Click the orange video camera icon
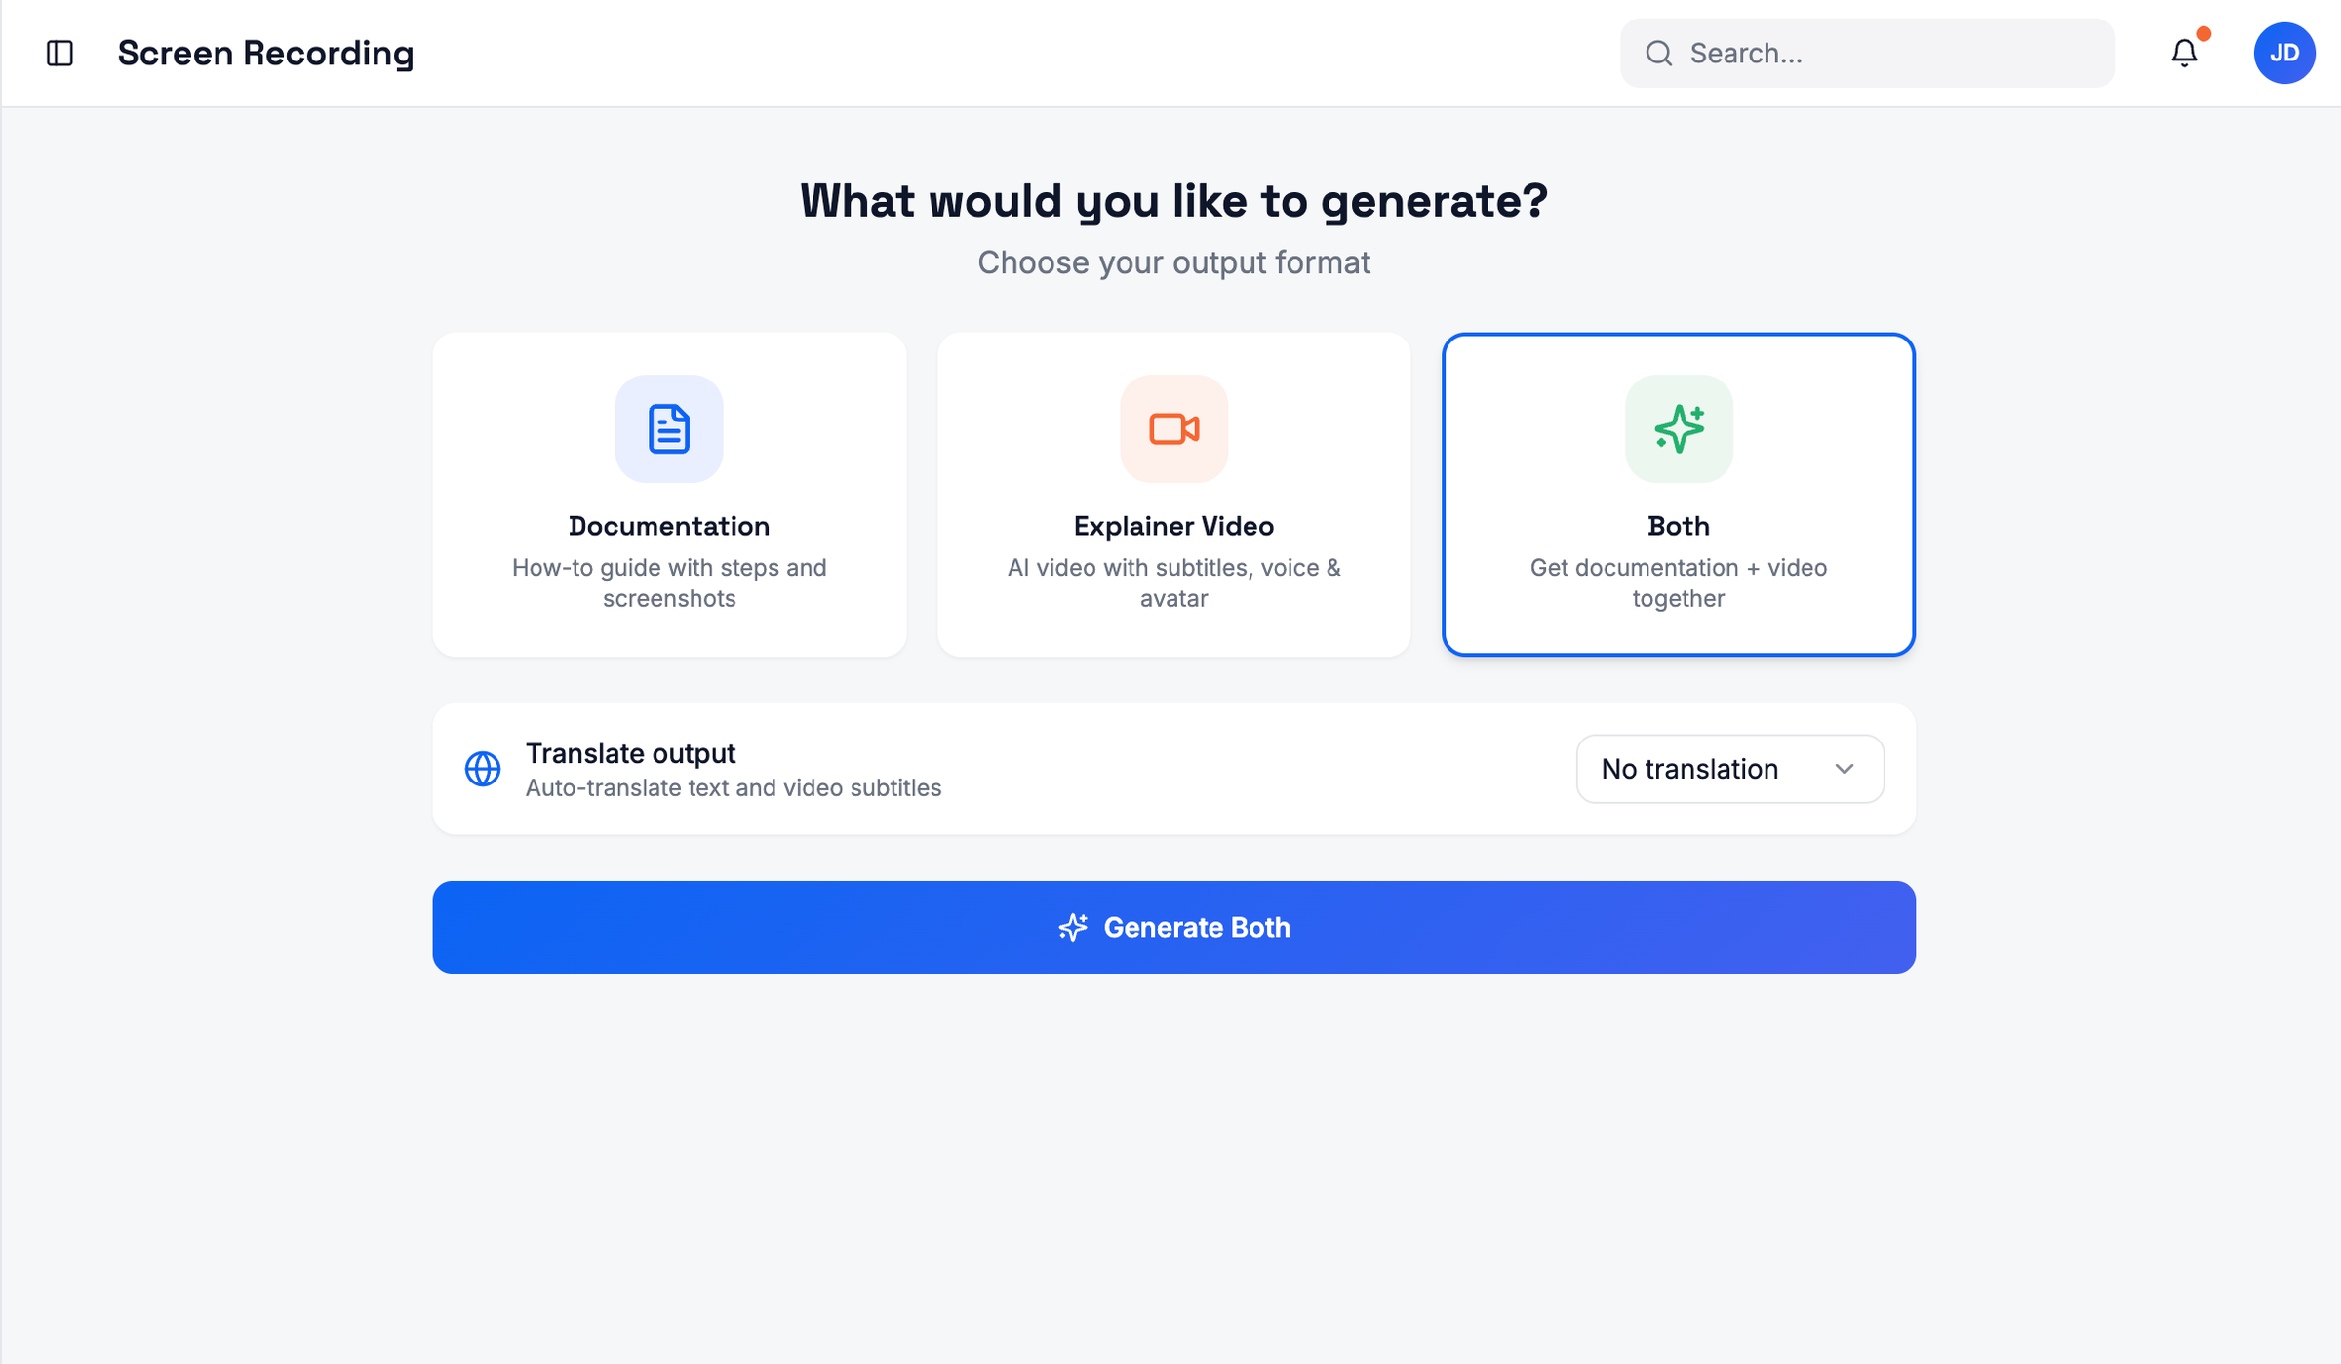Viewport: 2341px width, 1364px height. 1174,429
